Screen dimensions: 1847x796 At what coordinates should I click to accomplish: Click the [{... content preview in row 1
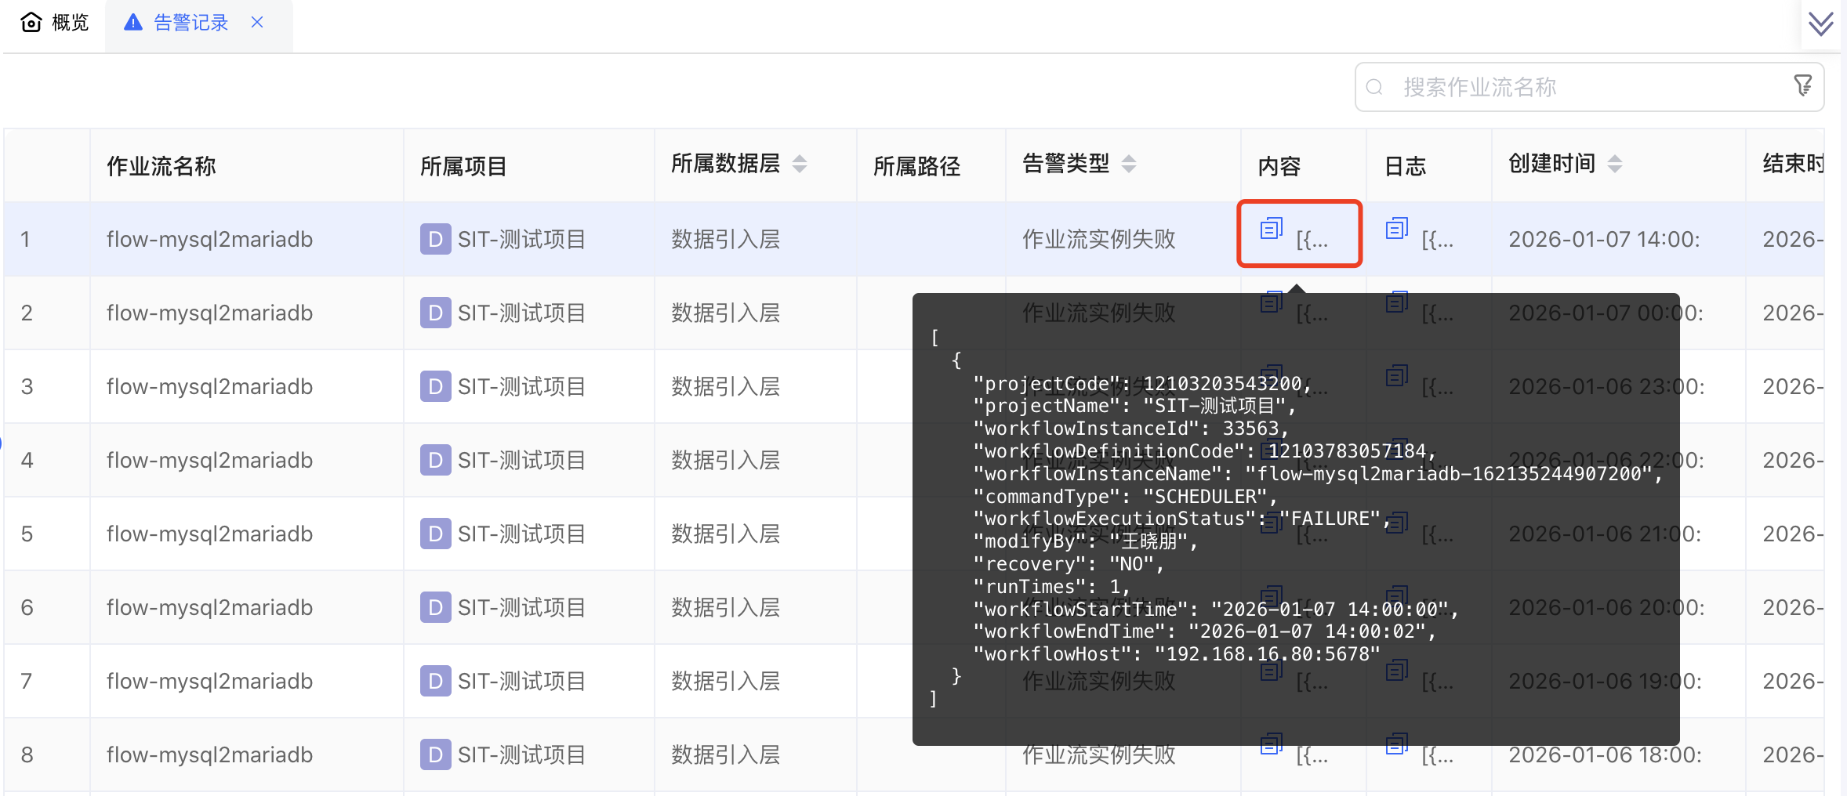click(1312, 240)
